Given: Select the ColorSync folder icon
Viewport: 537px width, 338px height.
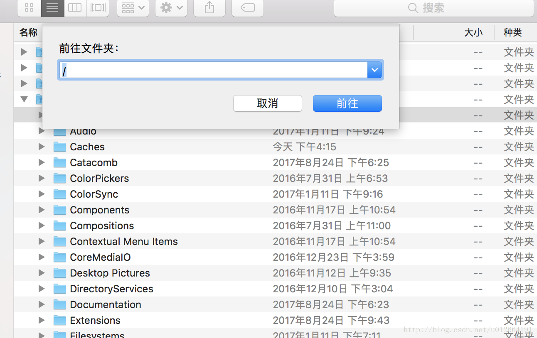Looking at the screenshot, I should pos(60,194).
